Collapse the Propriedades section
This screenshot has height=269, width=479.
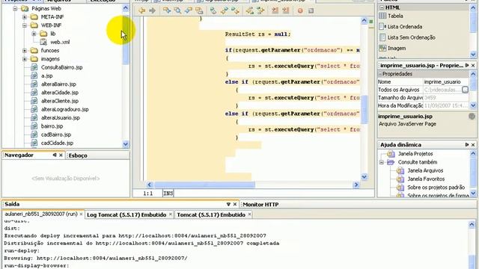click(x=380, y=74)
